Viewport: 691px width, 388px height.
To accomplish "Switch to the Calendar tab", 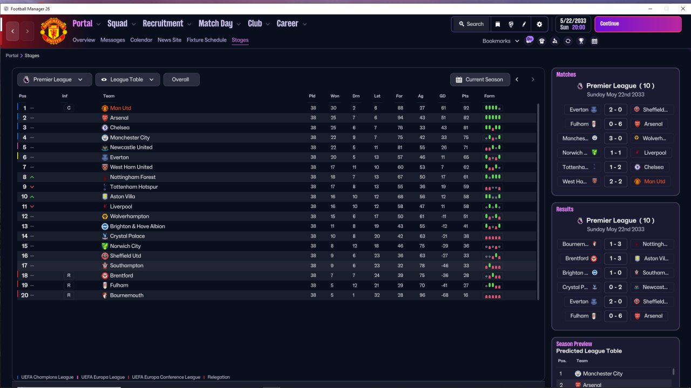I will (141, 40).
